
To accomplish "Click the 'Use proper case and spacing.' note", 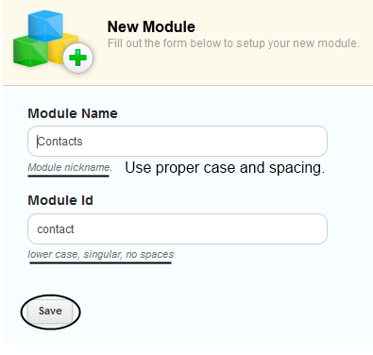I will 225,168.
